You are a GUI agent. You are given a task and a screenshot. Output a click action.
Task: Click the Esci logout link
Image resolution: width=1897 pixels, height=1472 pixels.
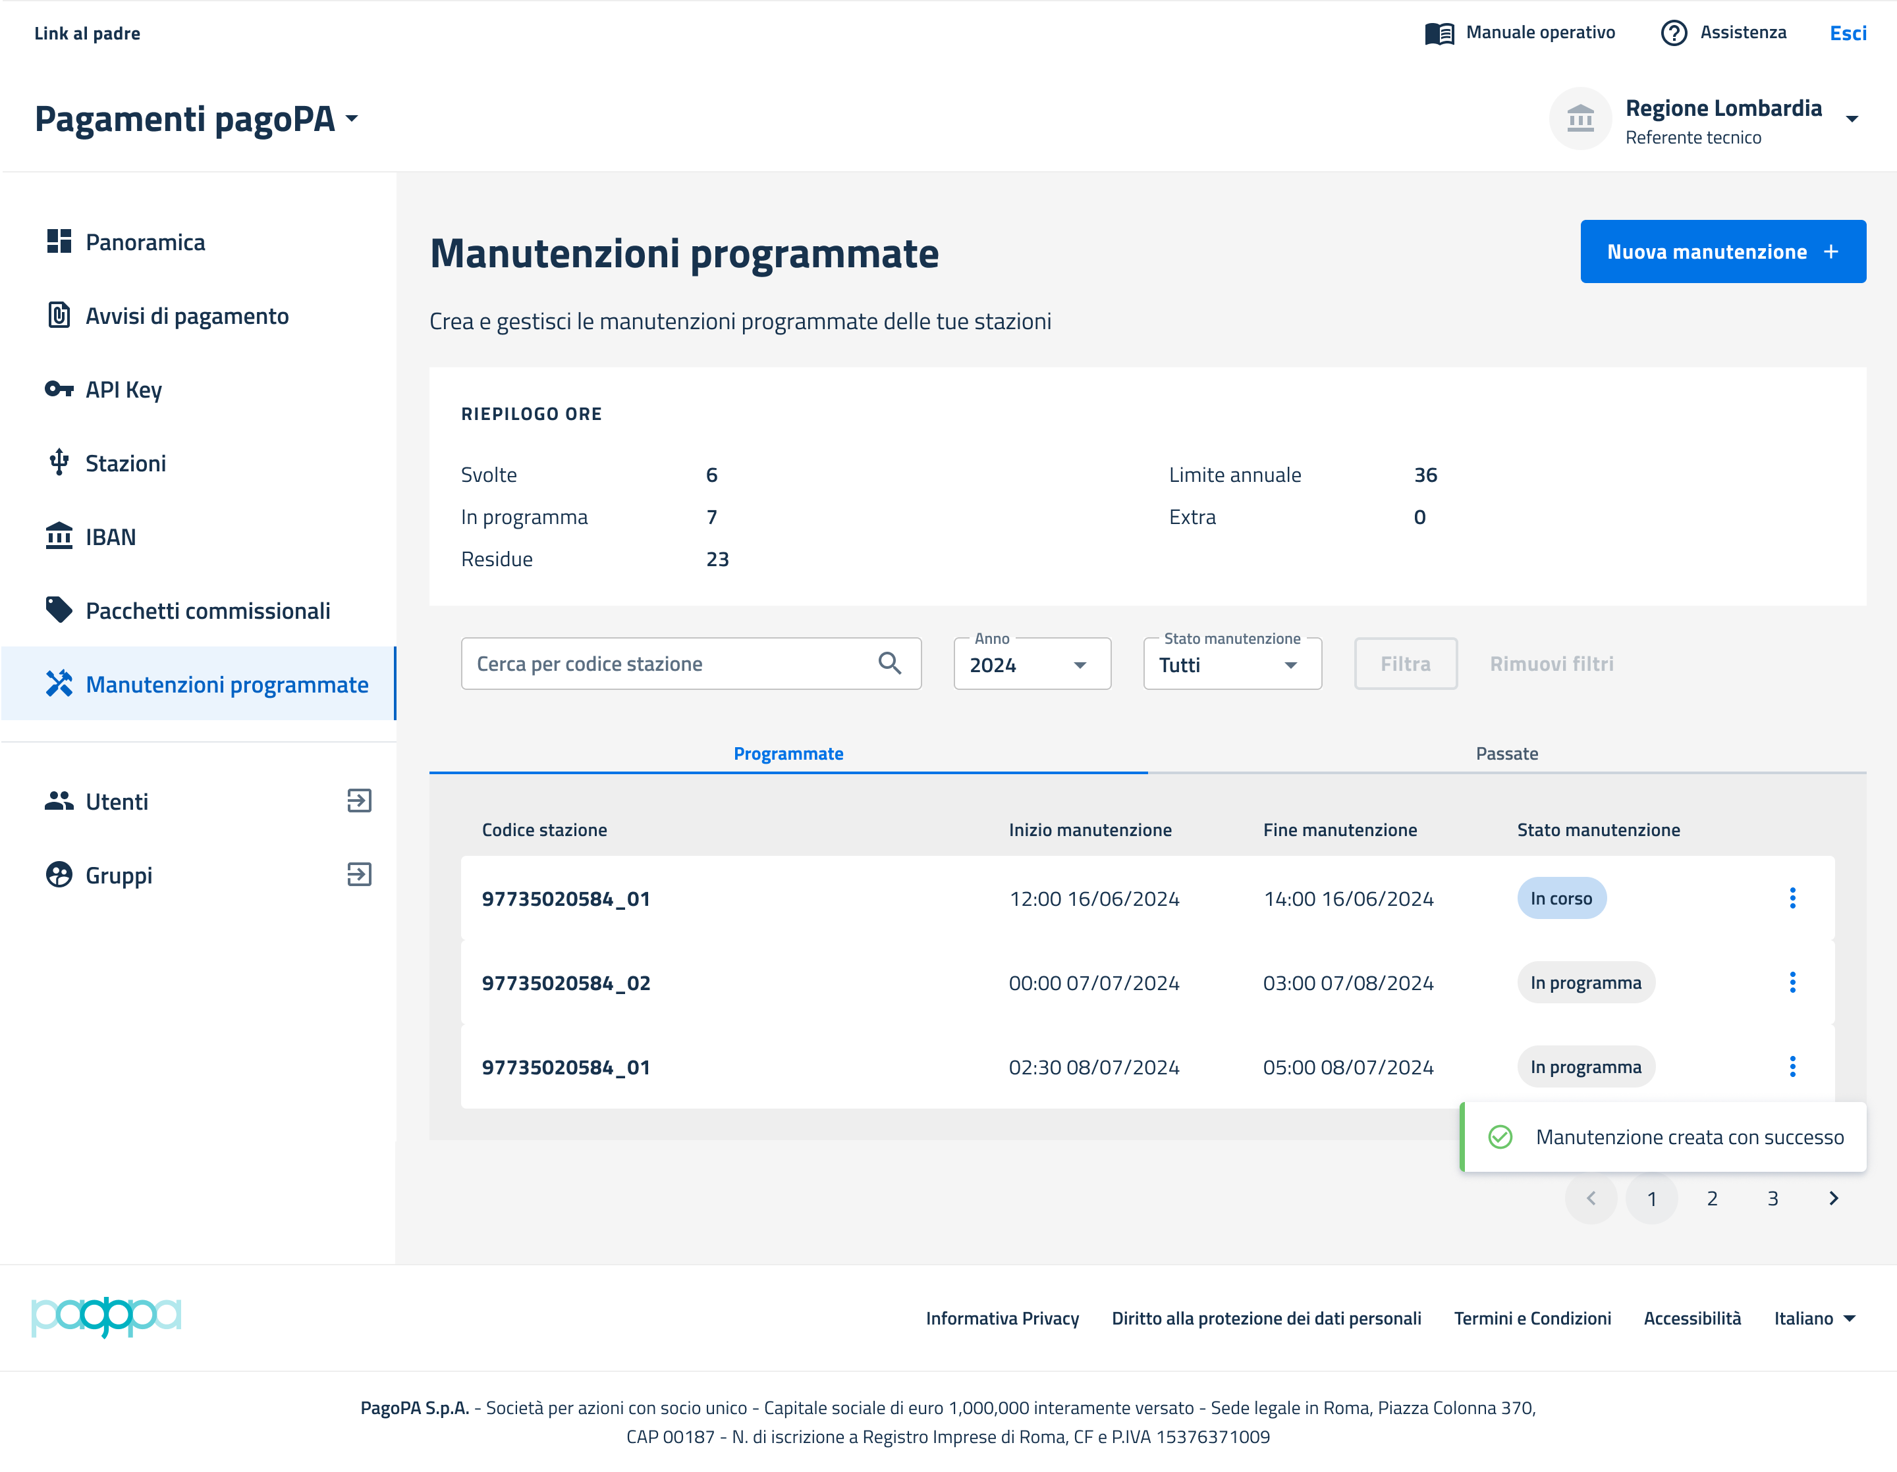[x=1848, y=33]
